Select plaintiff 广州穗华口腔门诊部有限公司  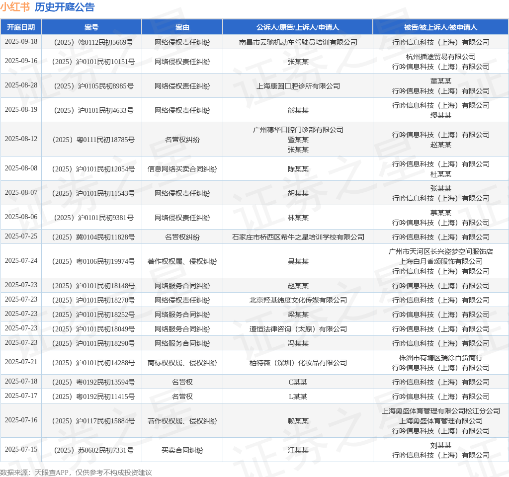(298, 130)
